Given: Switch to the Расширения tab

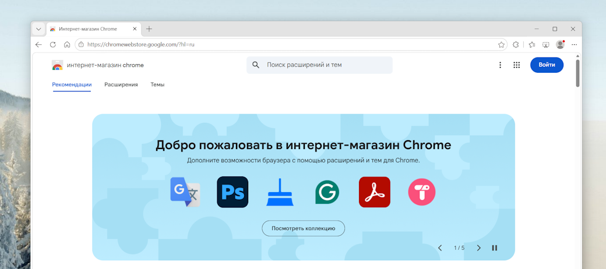Looking at the screenshot, I should click(121, 84).
